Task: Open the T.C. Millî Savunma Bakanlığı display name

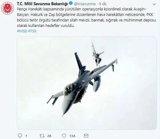Action: (x=42, y=4)
